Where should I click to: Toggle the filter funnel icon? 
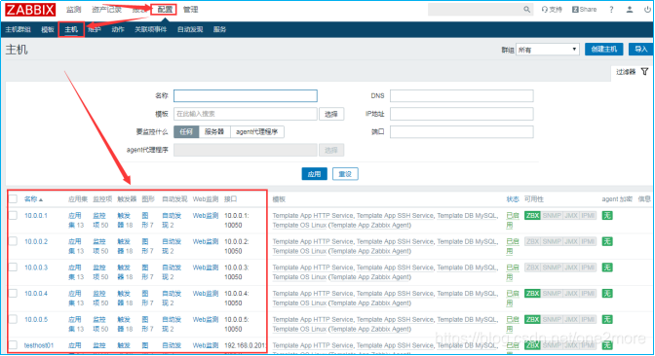(644, 72)
